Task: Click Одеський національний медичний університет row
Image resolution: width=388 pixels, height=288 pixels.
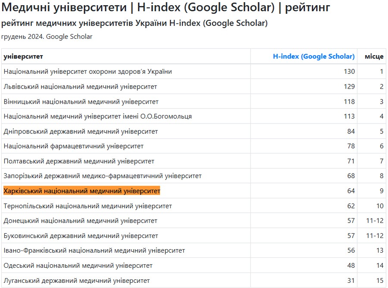Action: click(x=78, y=266)
